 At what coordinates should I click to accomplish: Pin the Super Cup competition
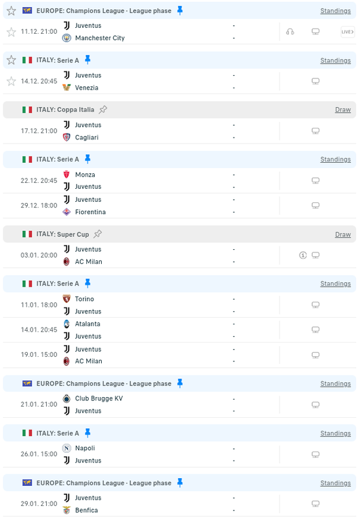pyautogui.click(x=97, y=234)
